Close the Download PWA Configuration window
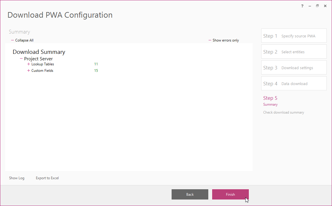The height and width of the screenshot is (206, 332). point(325,6)
